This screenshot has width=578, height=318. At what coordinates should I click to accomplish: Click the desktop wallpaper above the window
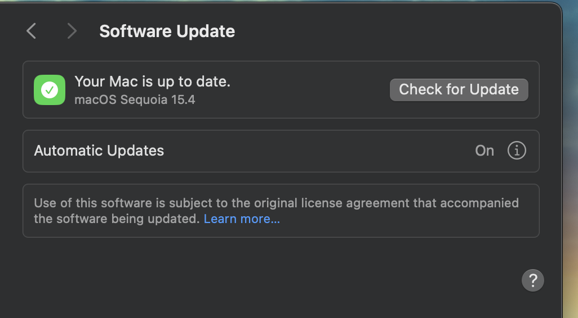pos(282,1)
